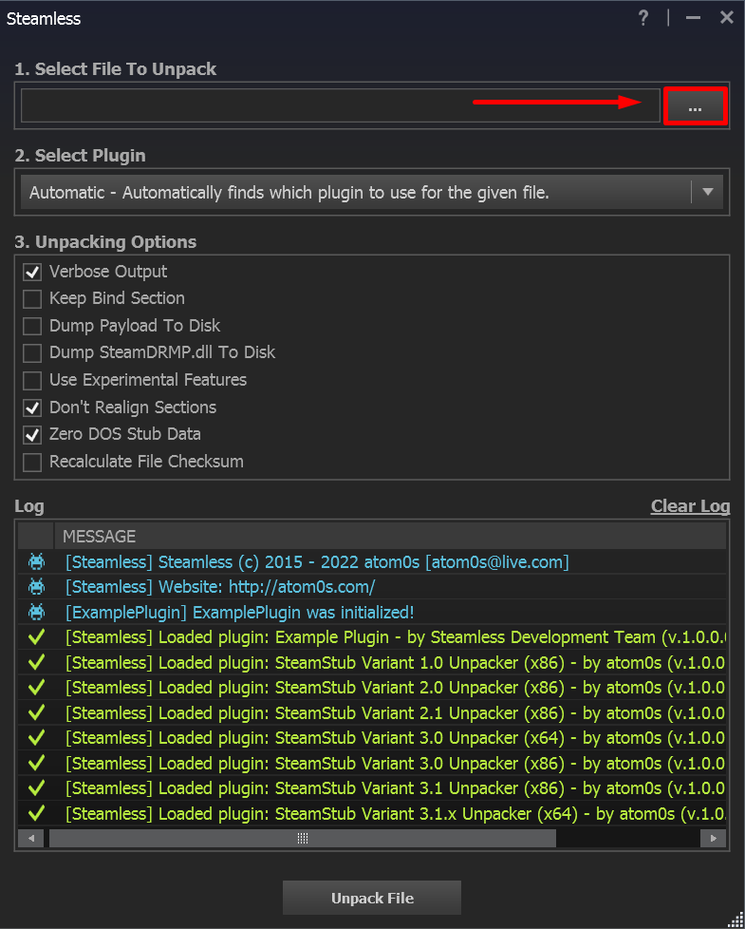This screenshot has height=929, width=745.
Task: Click checkmark beside Variant 2.1 Unpacker row
Action: tap(37, 712)
